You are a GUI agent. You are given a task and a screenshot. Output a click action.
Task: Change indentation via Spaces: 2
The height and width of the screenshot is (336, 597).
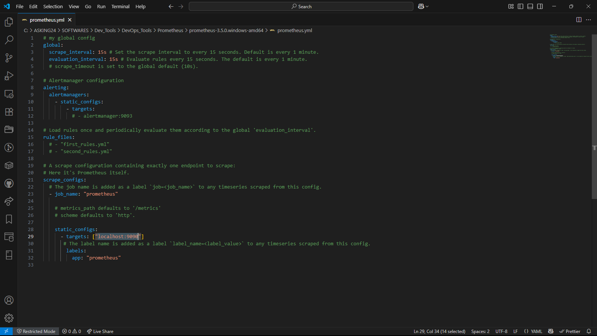click(x=480, y=331)
